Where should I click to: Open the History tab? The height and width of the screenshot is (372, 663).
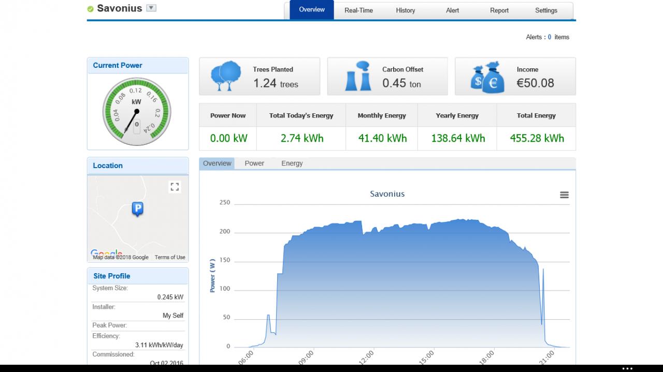[405, 10]
